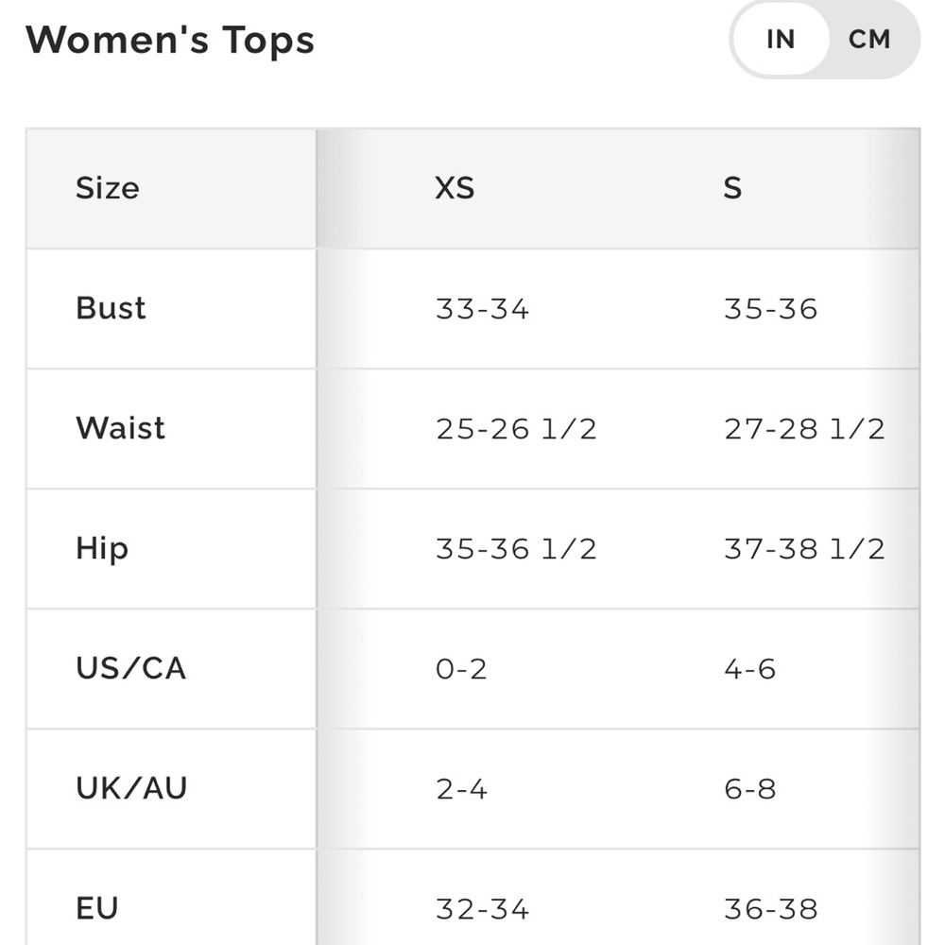Click the US/CA row label
This screenshot has width=945, height=945.
click(x=130, y=668)
